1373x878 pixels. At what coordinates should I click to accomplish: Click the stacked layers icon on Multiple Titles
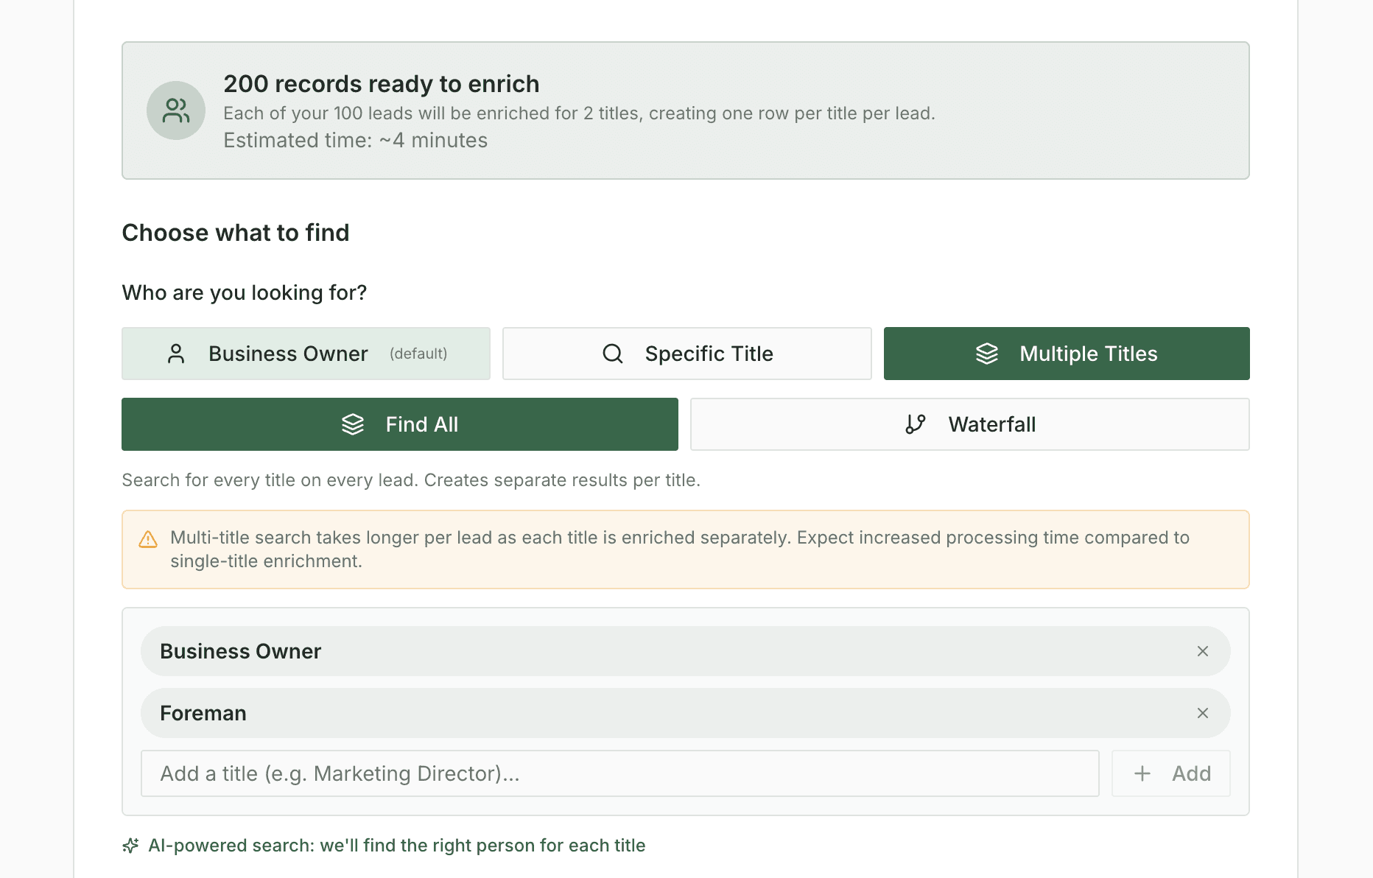987,354
